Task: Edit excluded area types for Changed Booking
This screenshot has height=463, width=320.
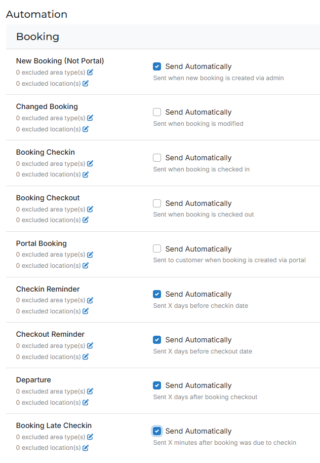Action: (90, 118)
